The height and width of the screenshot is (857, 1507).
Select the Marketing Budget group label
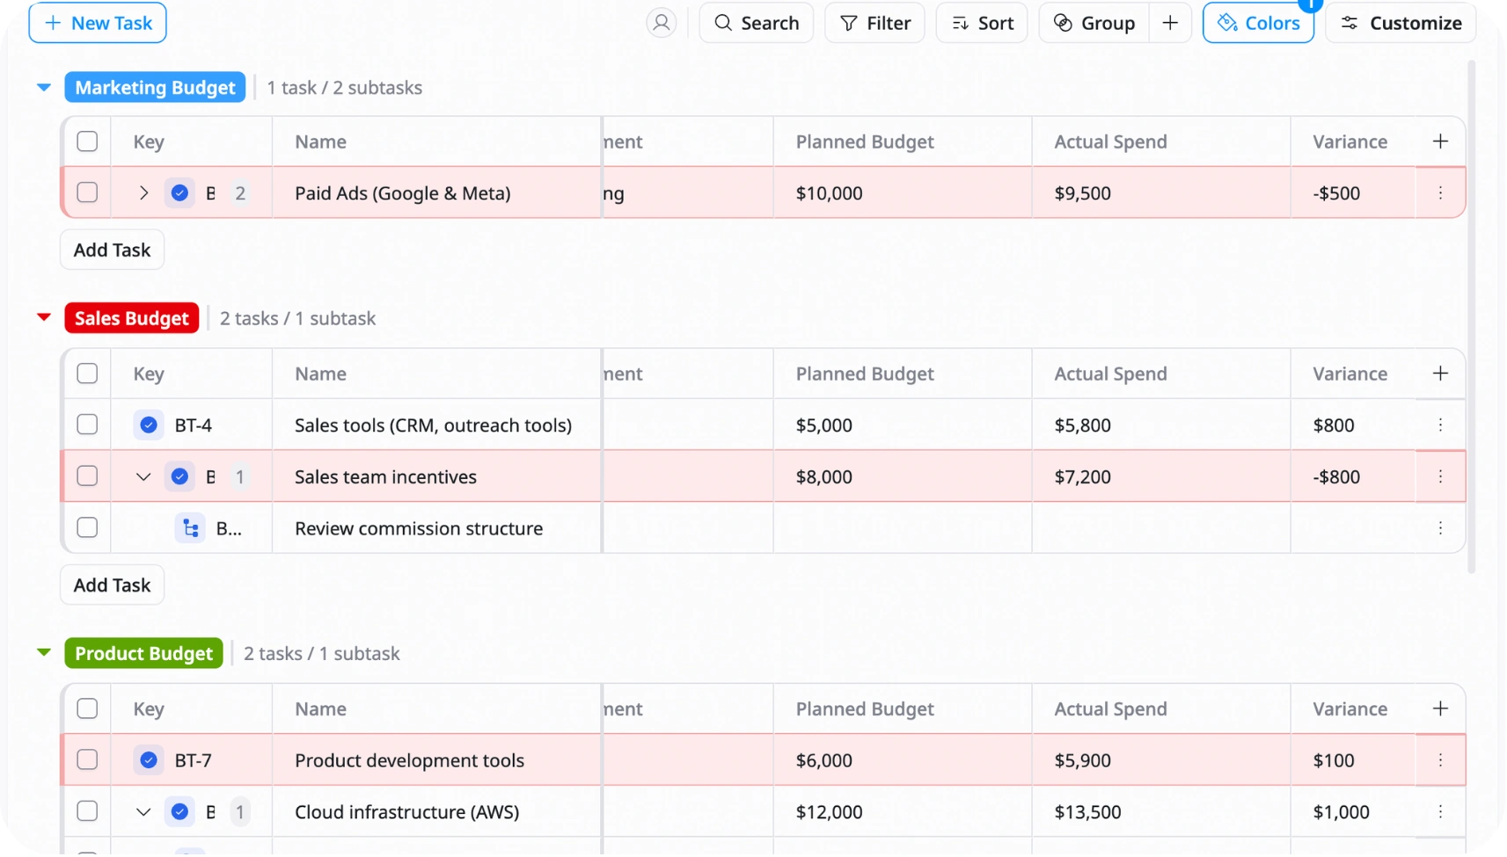pos(155,88)
